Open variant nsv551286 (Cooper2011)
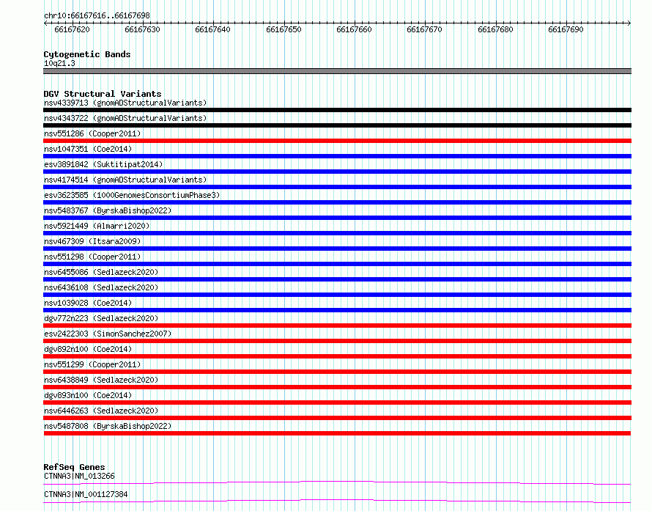652x511 pixels. tap(92, 133)
